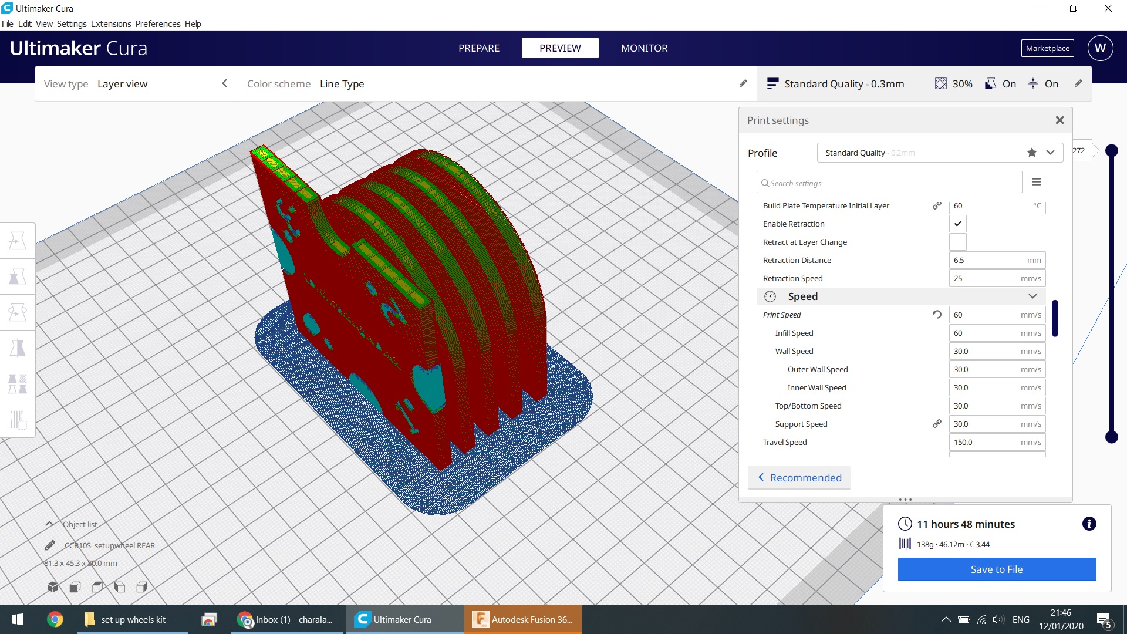
Task: Switch to front view cube icon
Action: (75, 587)
